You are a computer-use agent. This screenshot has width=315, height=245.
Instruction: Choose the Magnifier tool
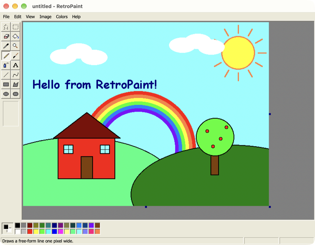[x=16, y=46]
